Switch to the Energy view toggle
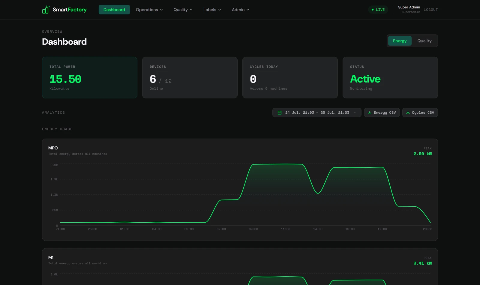Image resolution: width=480 pixels, height=285 pixels. [400, 41]
